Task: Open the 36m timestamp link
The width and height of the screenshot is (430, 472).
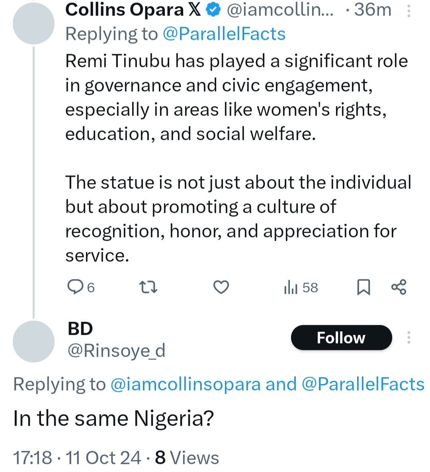Action: point(373,10)
